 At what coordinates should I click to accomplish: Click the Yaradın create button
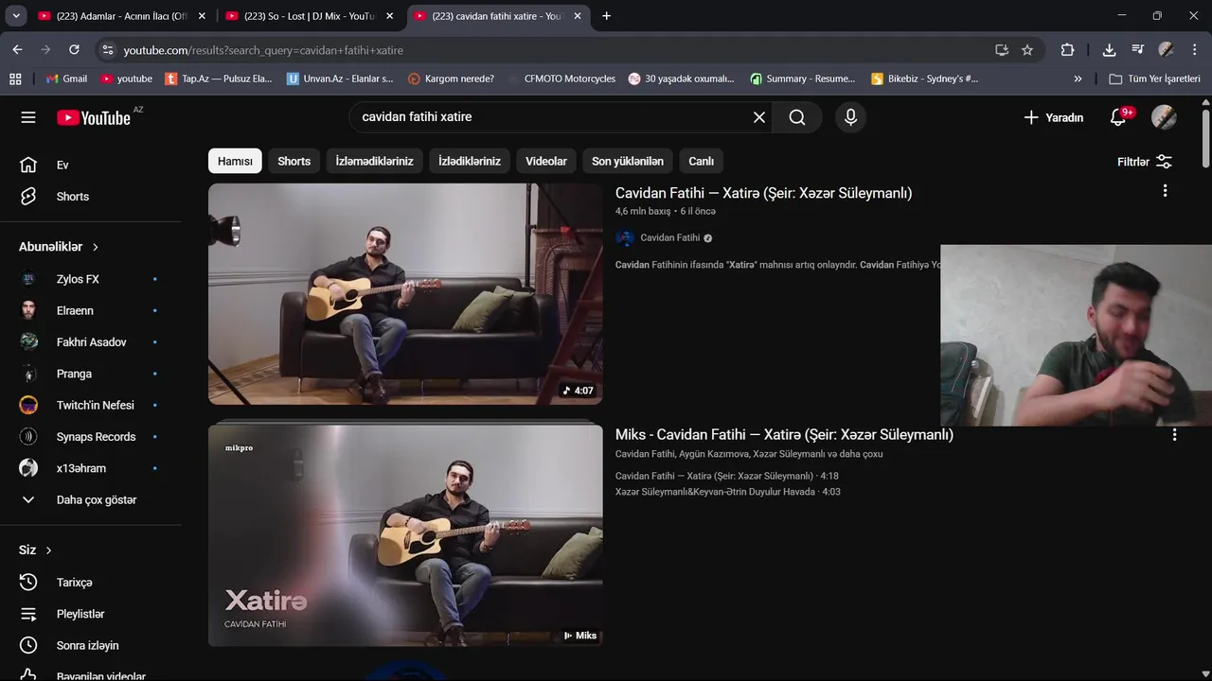[1053, 117]
